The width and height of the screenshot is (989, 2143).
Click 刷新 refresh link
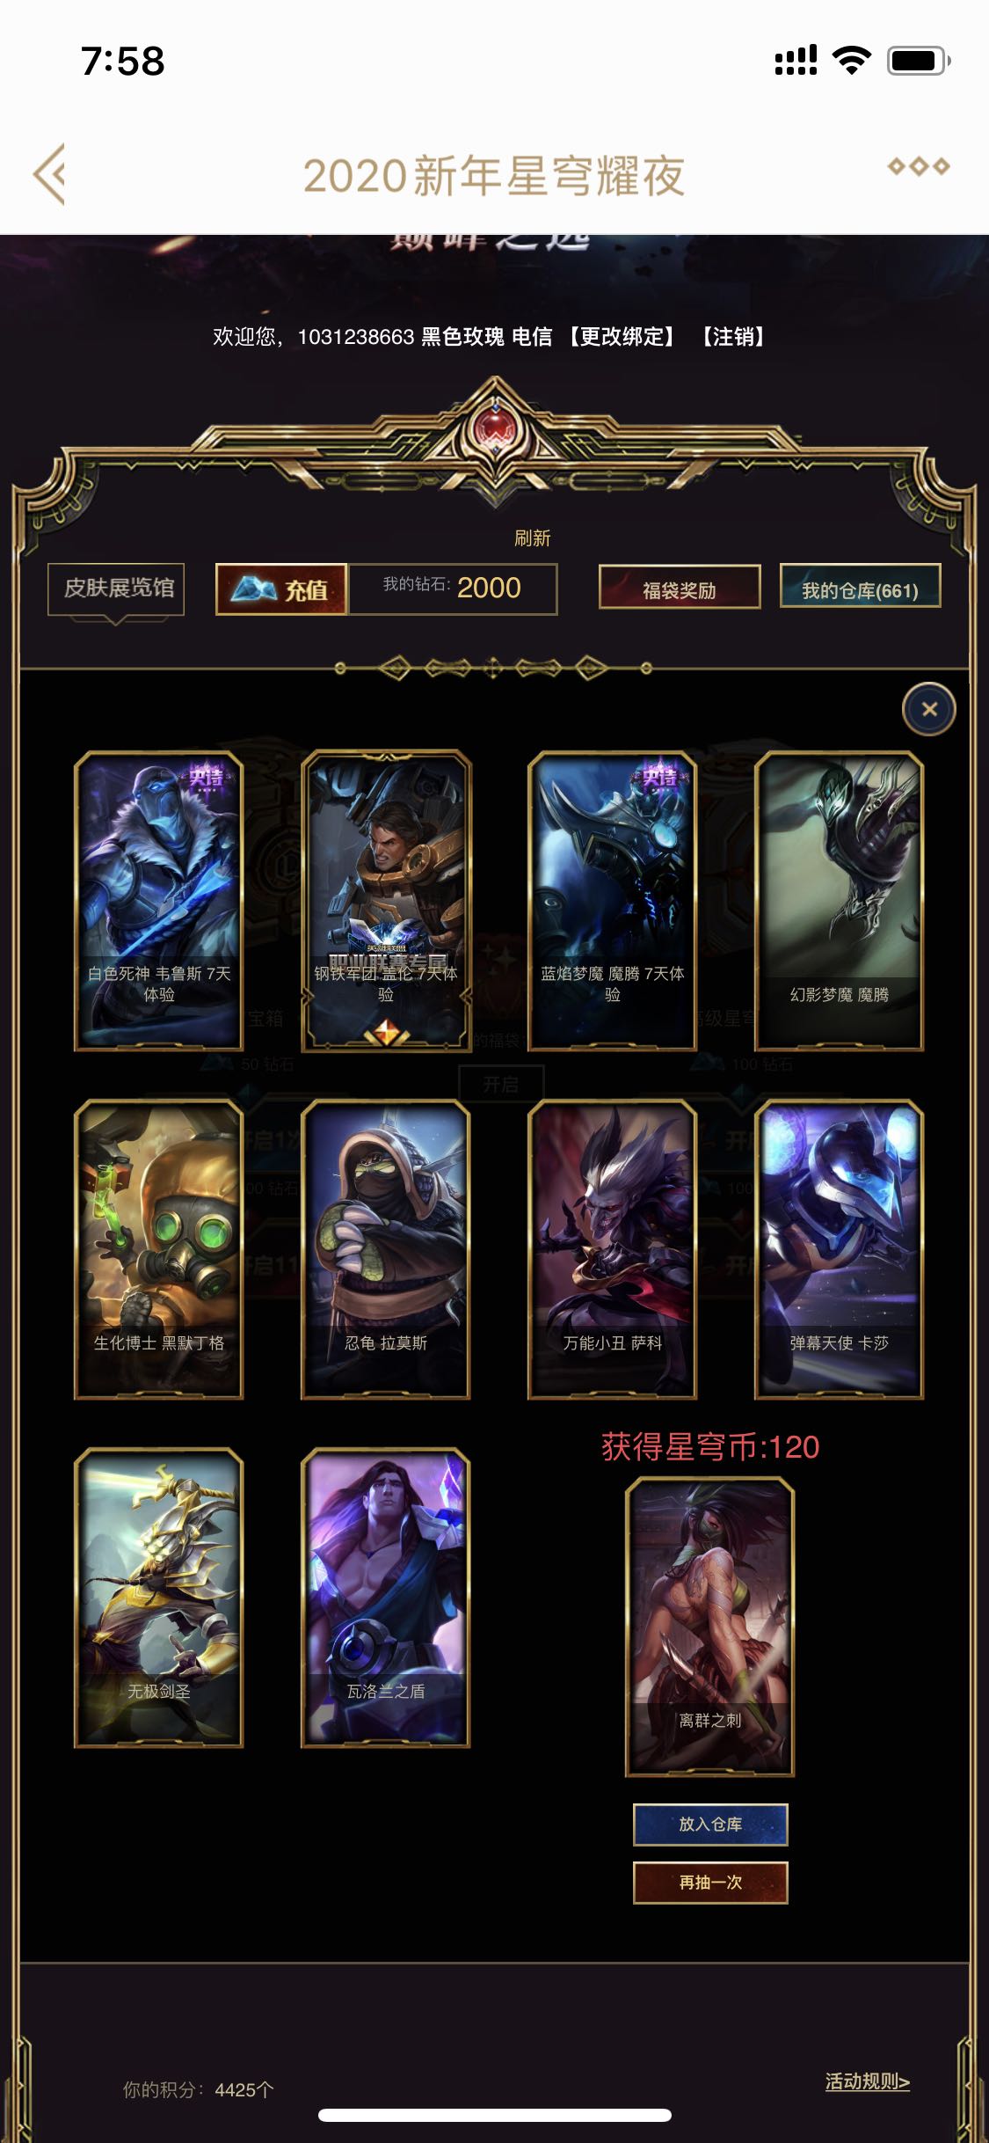(532, 538)
